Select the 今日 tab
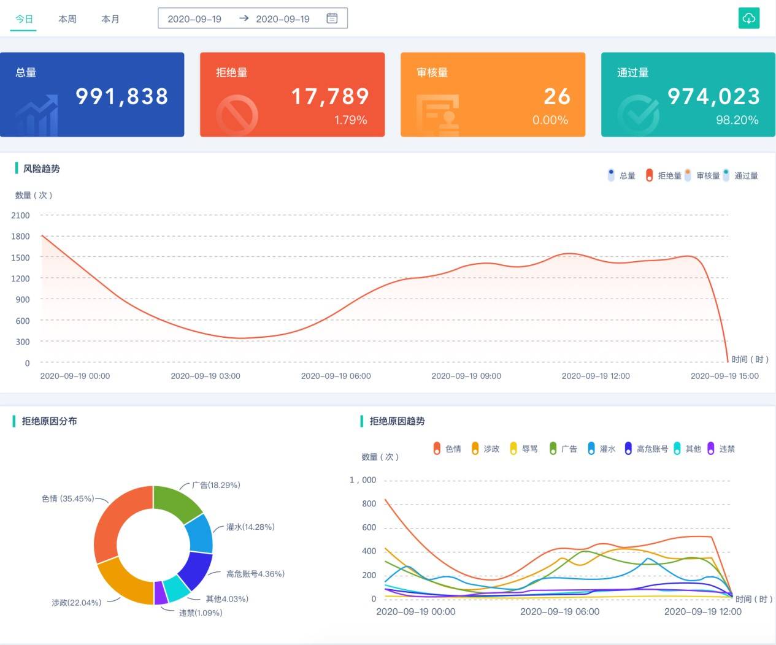The image size is (776, 645). pos(25,19)
